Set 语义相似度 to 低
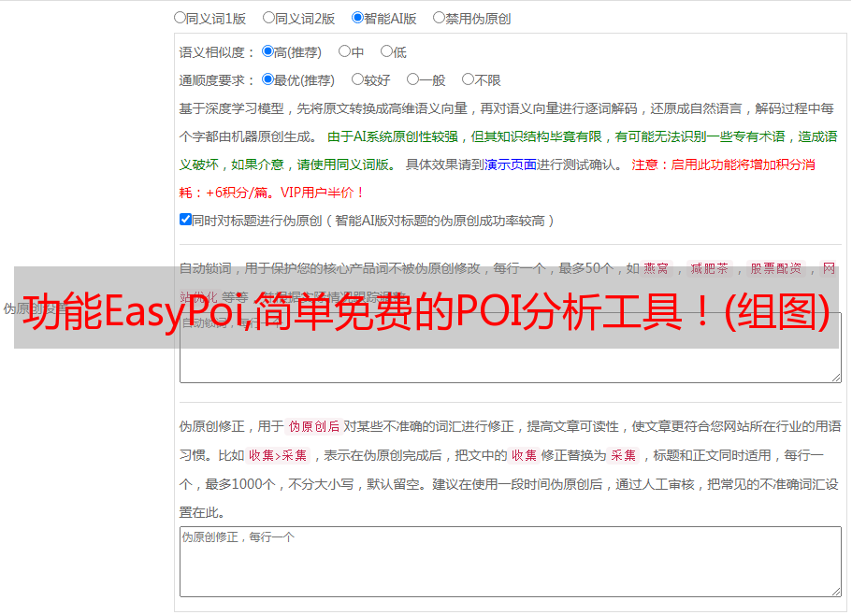The width and height of the screenshot is (852, 615). click(386, 51)
